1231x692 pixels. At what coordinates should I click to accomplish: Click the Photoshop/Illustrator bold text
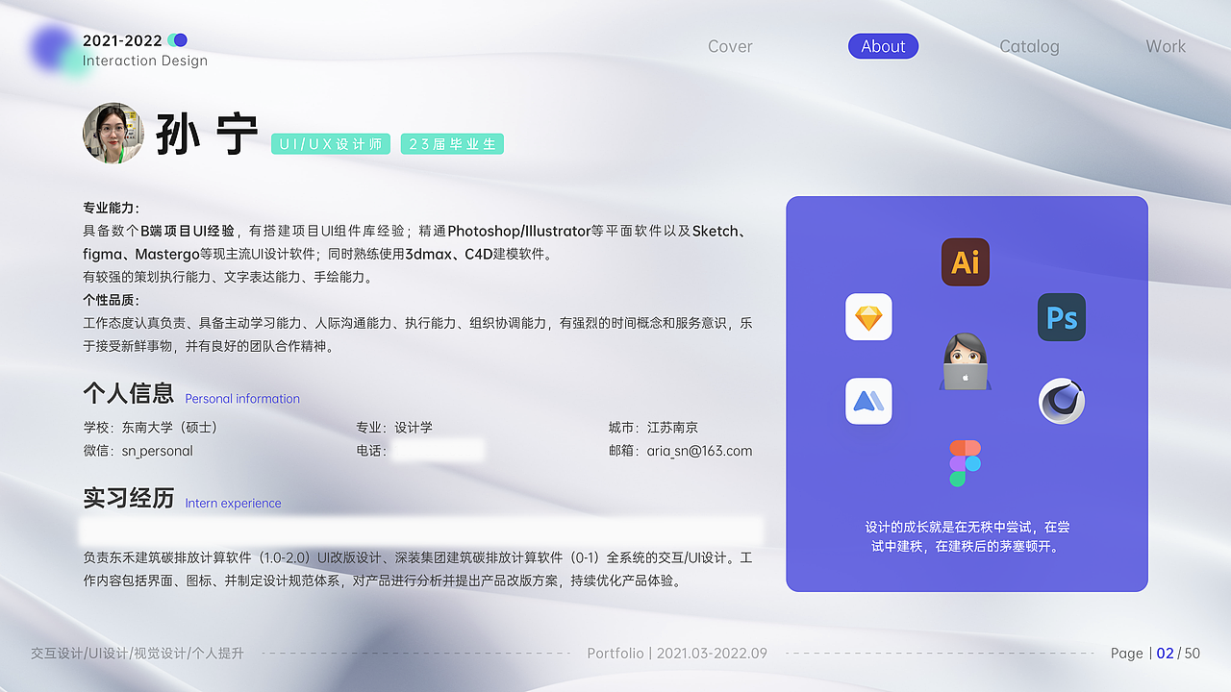click(518, 231)
